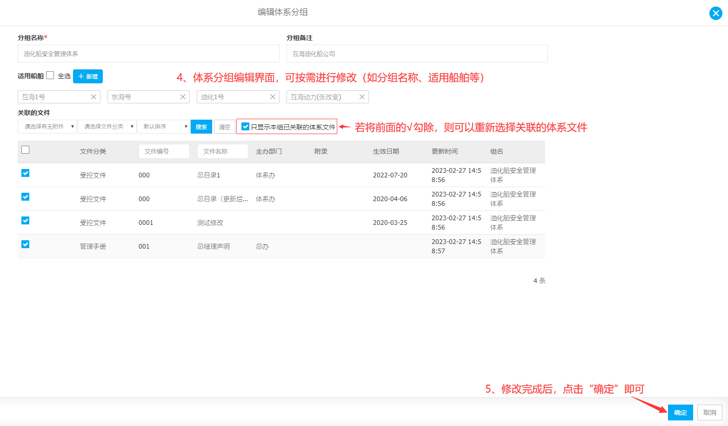
Task: Click department cell 总办
Action: pos(262,246)
